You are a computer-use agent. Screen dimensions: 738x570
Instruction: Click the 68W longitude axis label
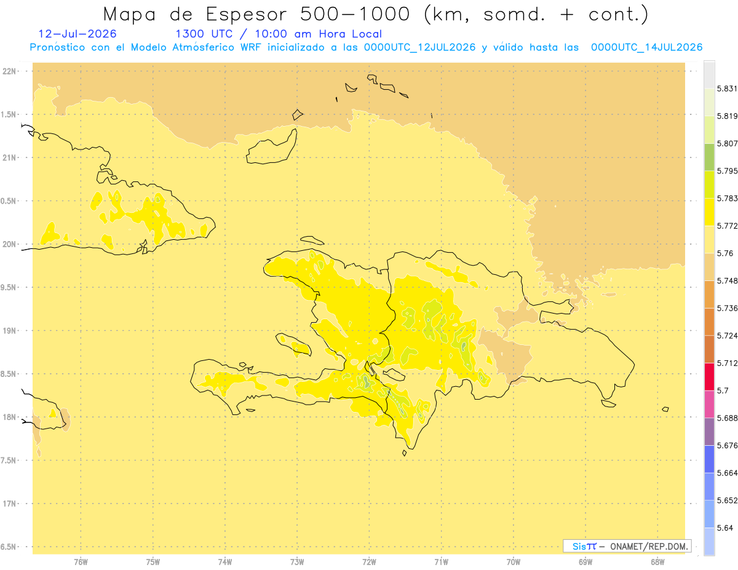pos(657,562)
